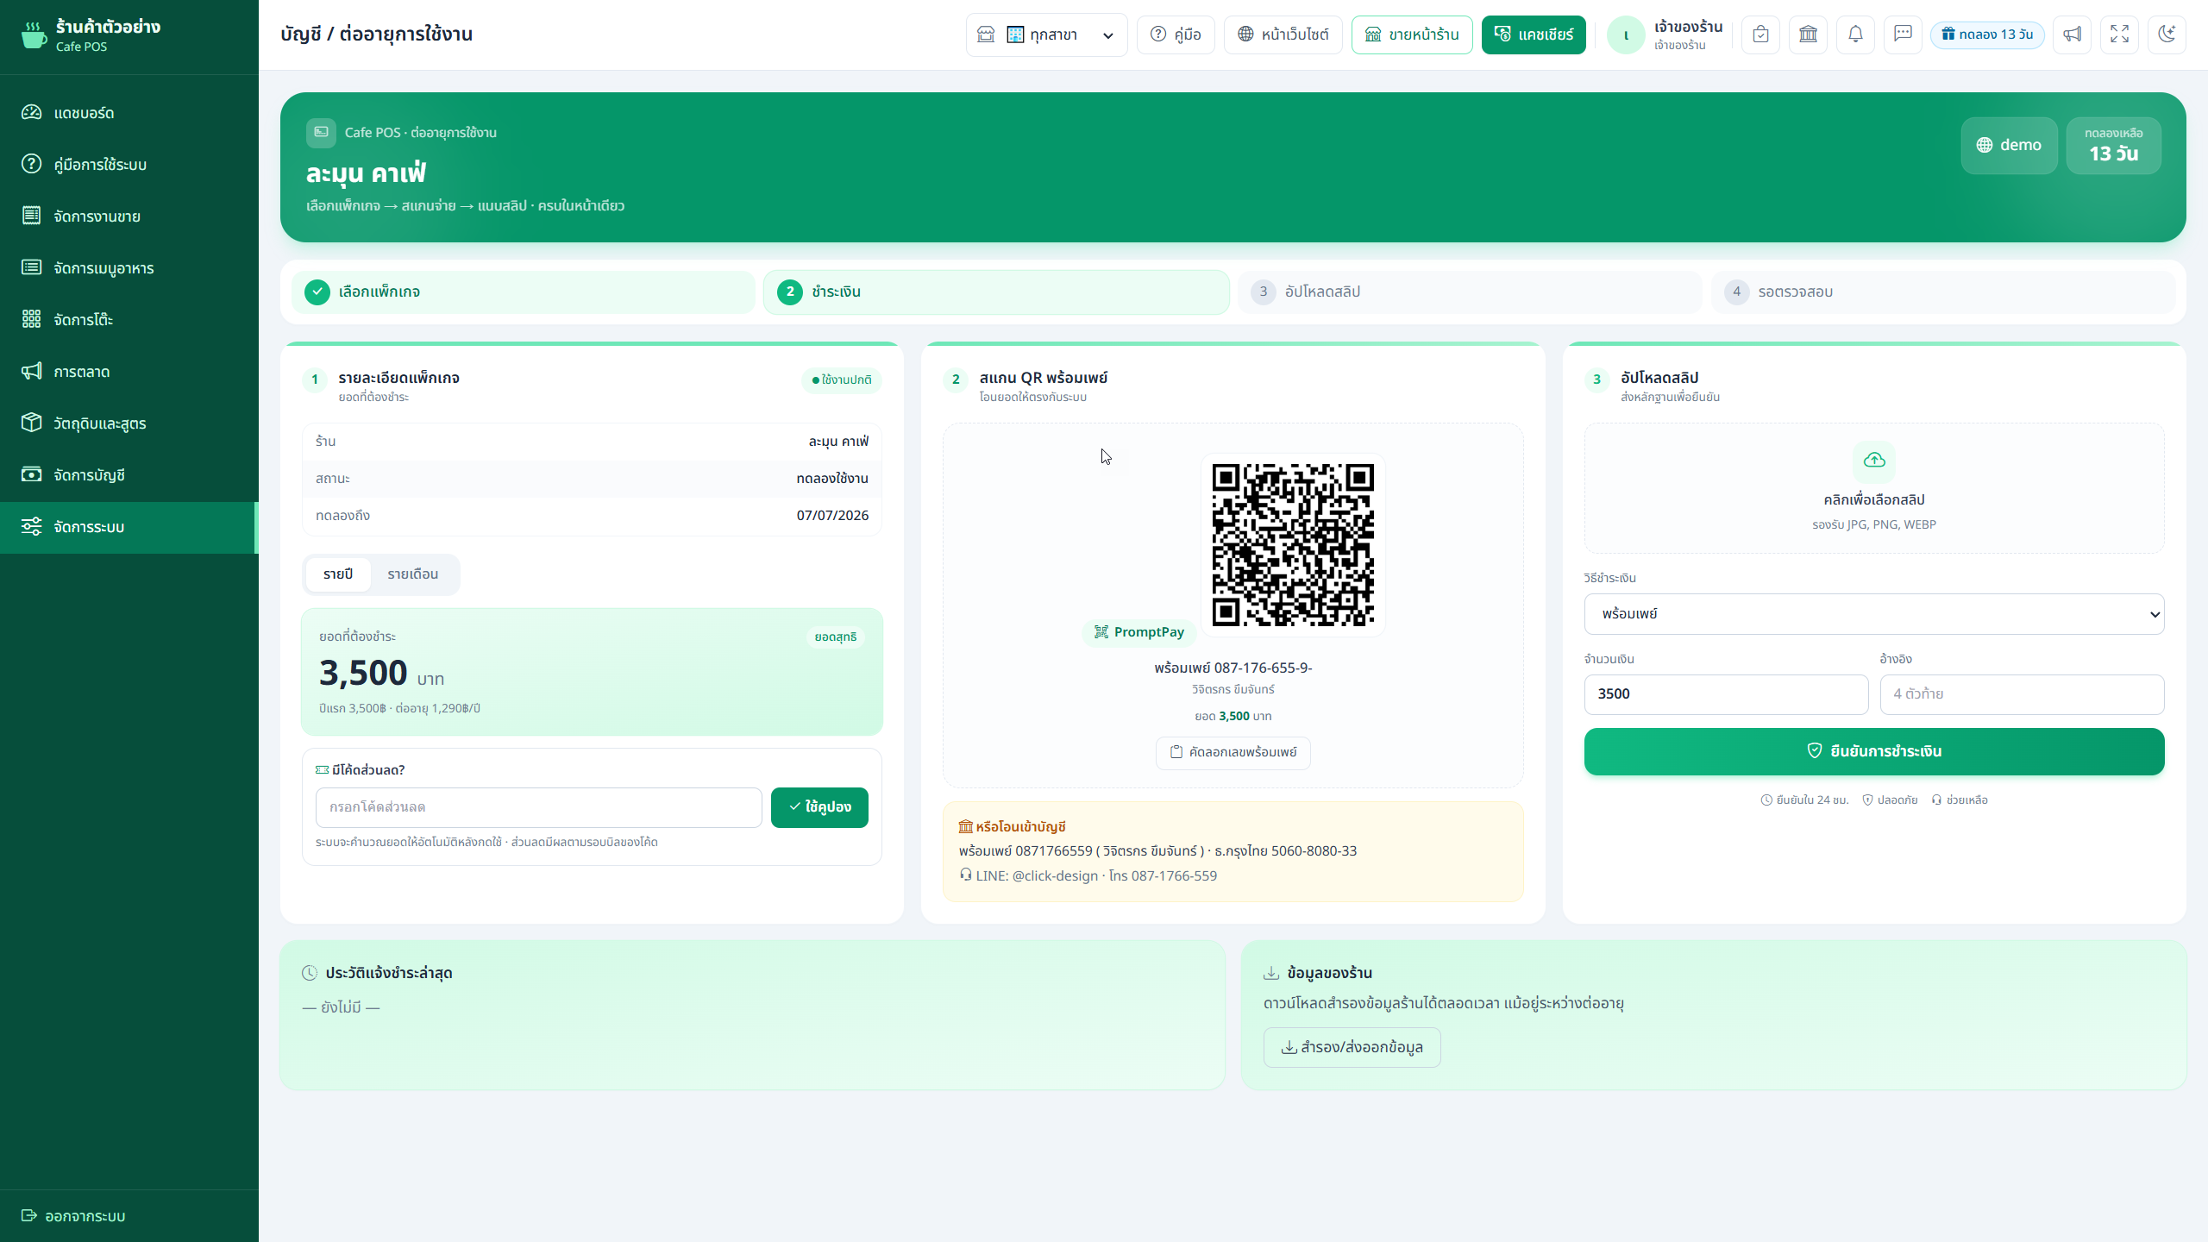Screen dimensions: 2208x1242
Task: Open the วิธีชำระเงิน dropdown showing พร้อมเพย์
Action: 1874,614
